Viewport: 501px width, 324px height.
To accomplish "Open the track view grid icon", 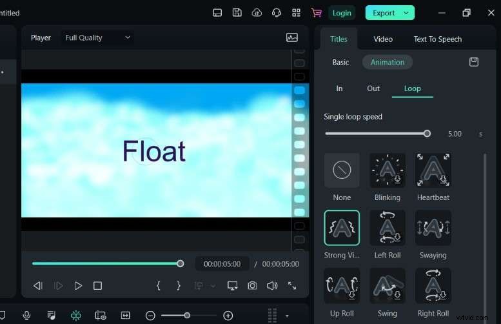I will pos(272,316).
